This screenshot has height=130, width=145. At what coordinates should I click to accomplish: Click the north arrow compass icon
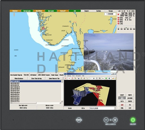pyautogui.click(x=14, y=15)
